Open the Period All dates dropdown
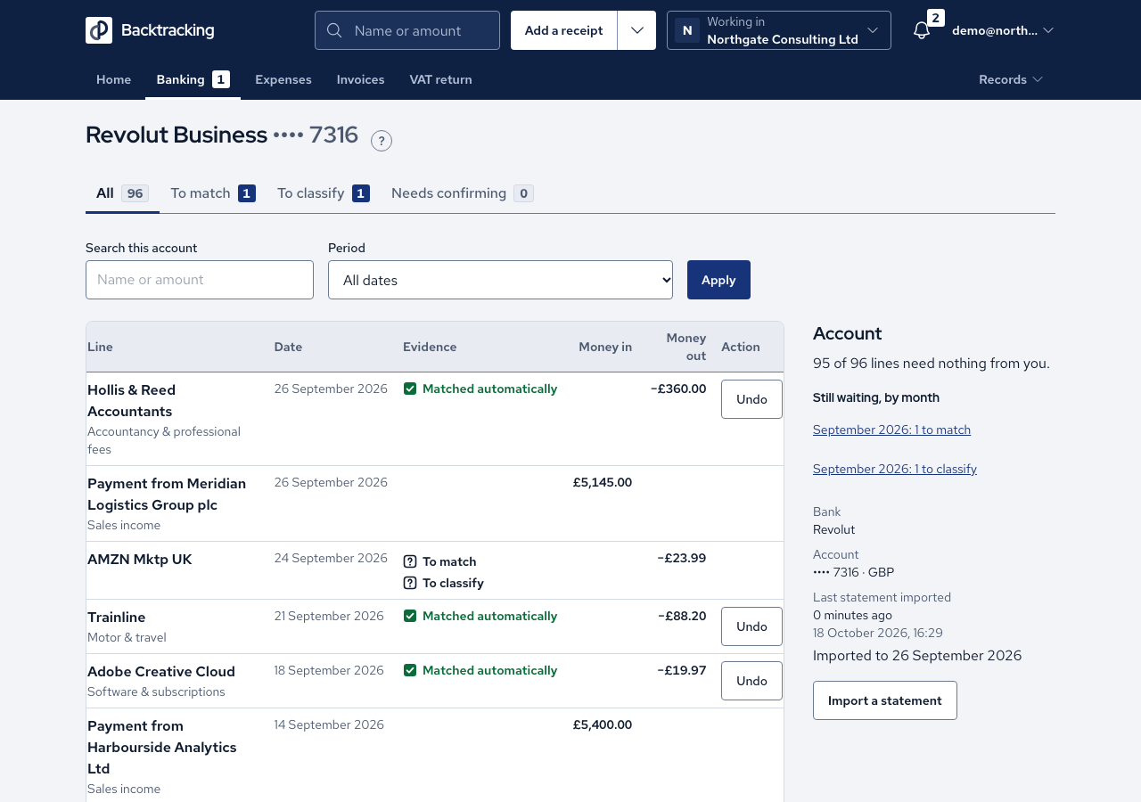Viewport: 1141px width, 802px height. [500, 280]
